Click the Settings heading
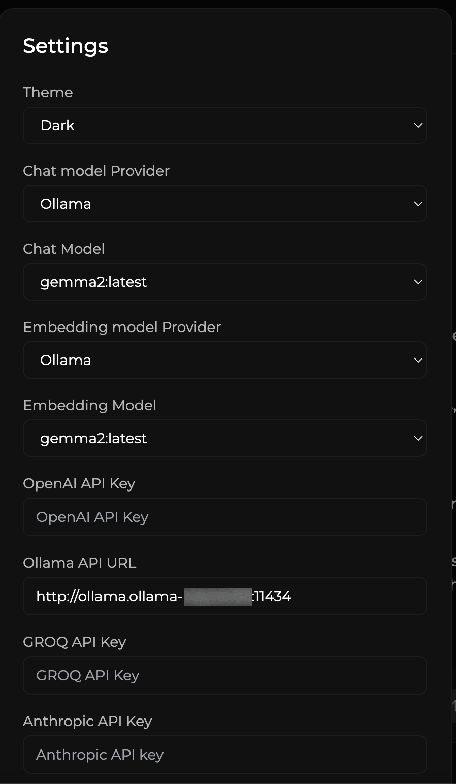The image size is (456, 784). point(66,46)
